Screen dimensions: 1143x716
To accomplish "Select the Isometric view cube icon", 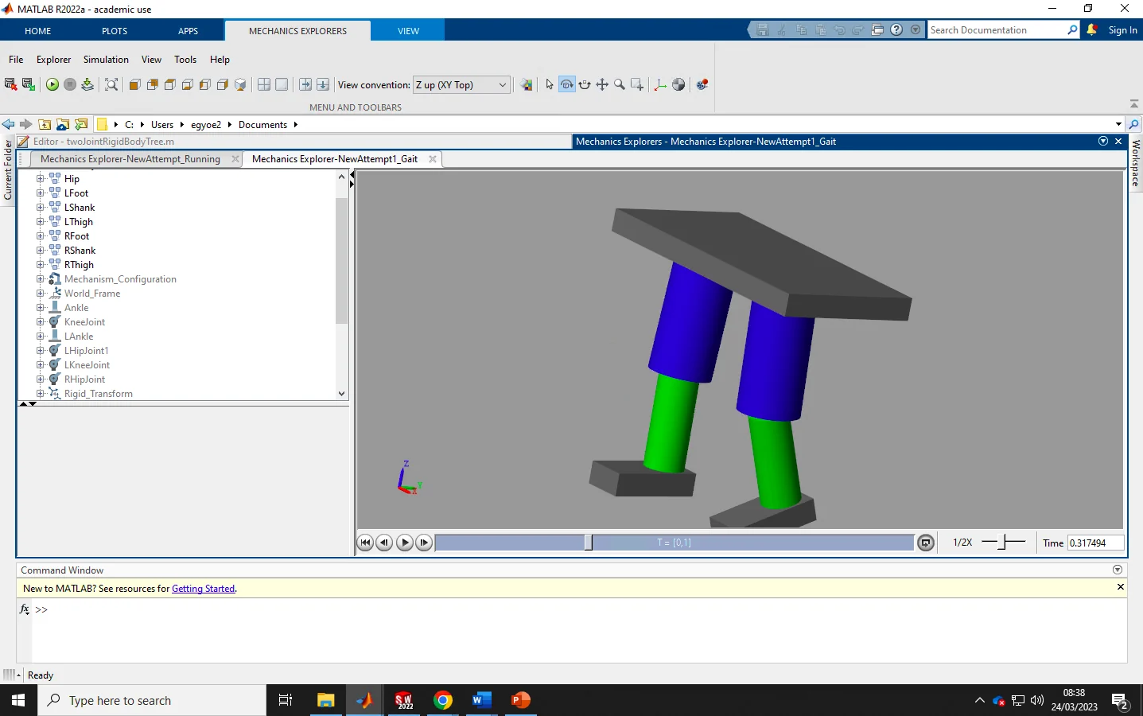I will click(240, 84).
